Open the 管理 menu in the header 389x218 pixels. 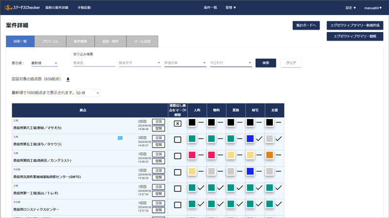coord(231,8)
